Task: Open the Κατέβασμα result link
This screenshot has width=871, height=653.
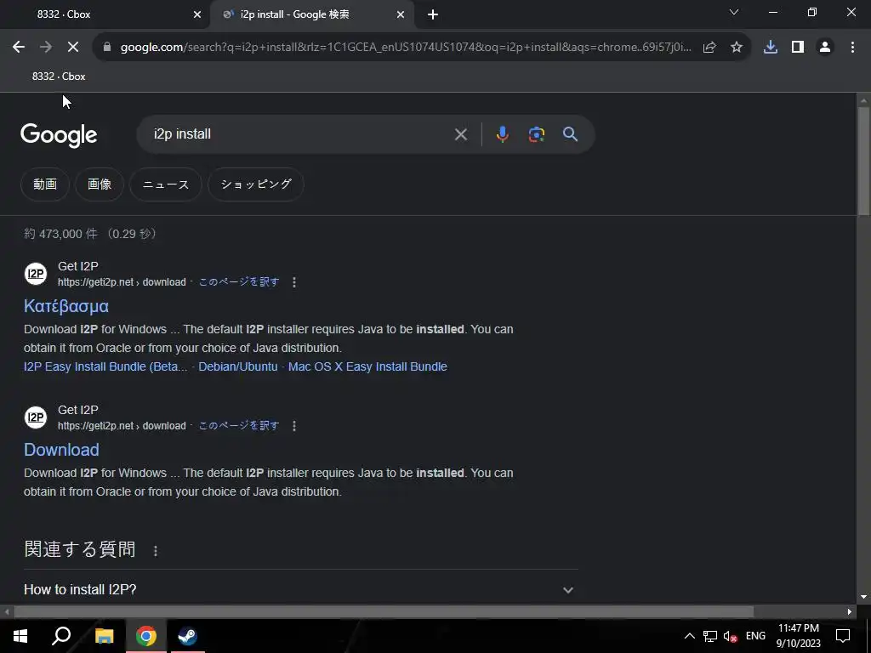Action: tap(66, 306)
